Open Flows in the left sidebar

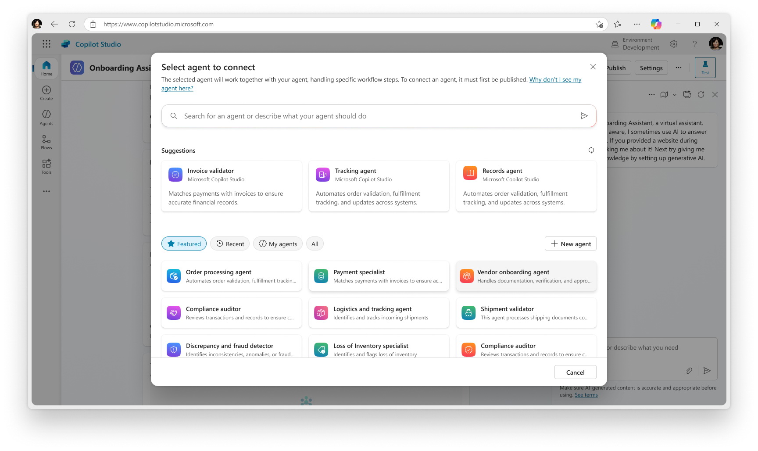pyautogui.click(x=46, y=142)
